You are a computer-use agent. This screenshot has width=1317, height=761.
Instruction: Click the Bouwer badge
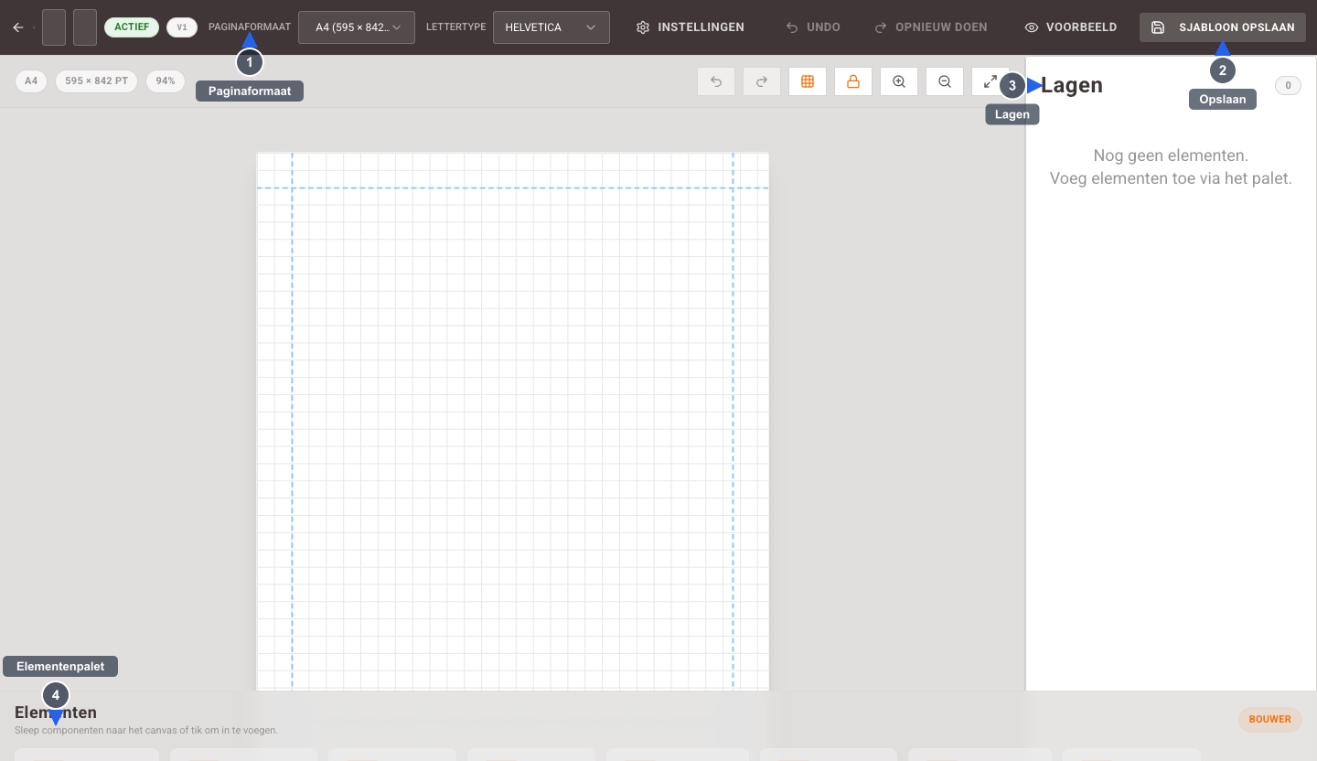click(1270, 720)
